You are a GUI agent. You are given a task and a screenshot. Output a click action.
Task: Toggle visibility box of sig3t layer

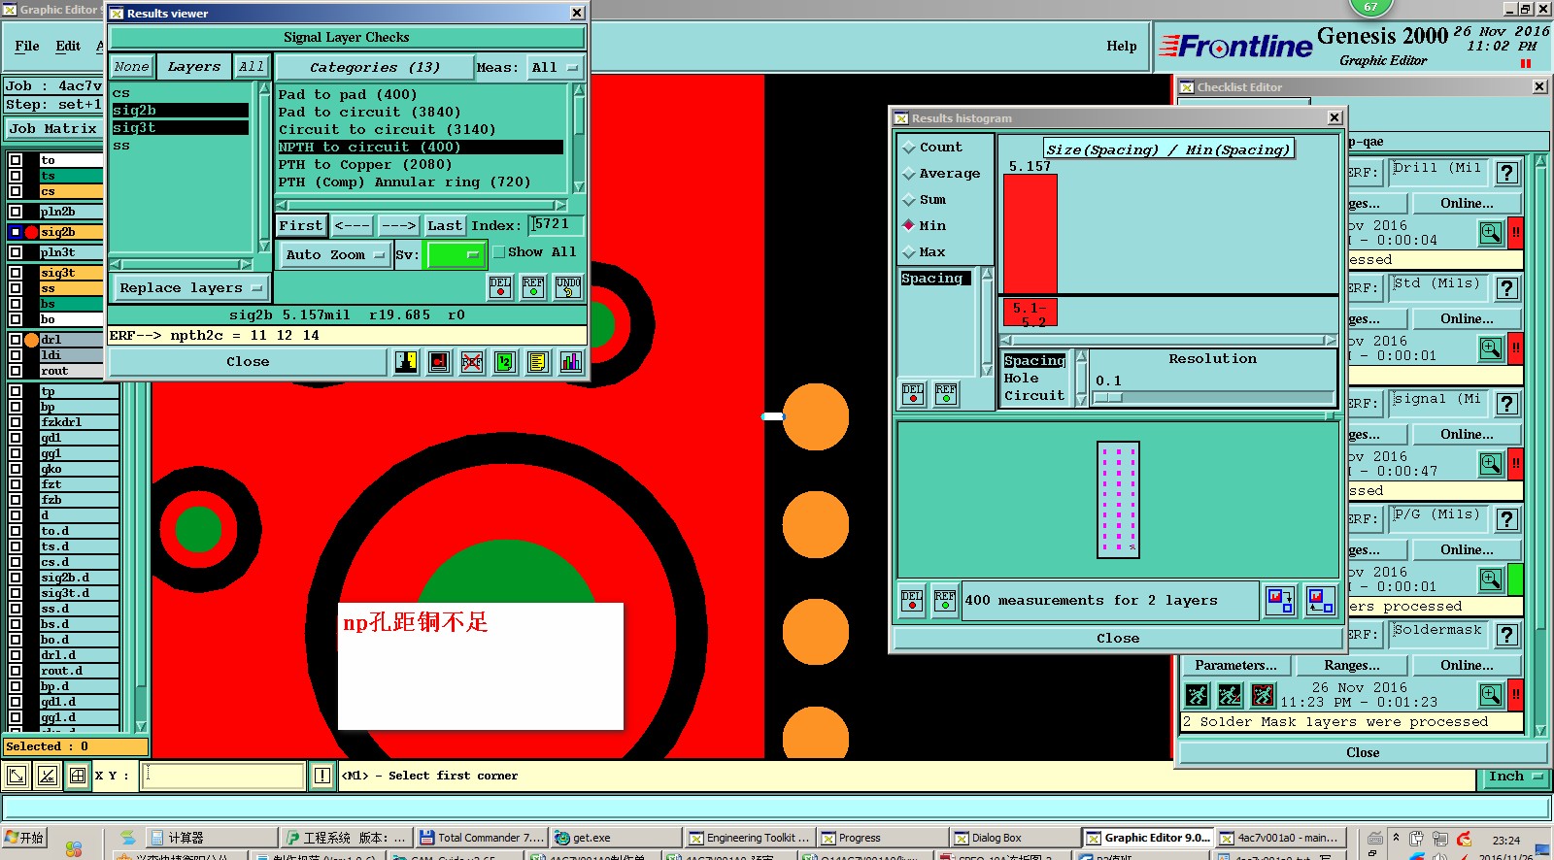[x=16, y=273]
